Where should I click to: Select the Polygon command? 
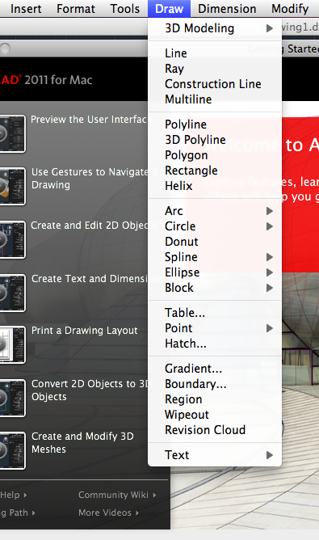pyautogui.click(x=215, y=155)
